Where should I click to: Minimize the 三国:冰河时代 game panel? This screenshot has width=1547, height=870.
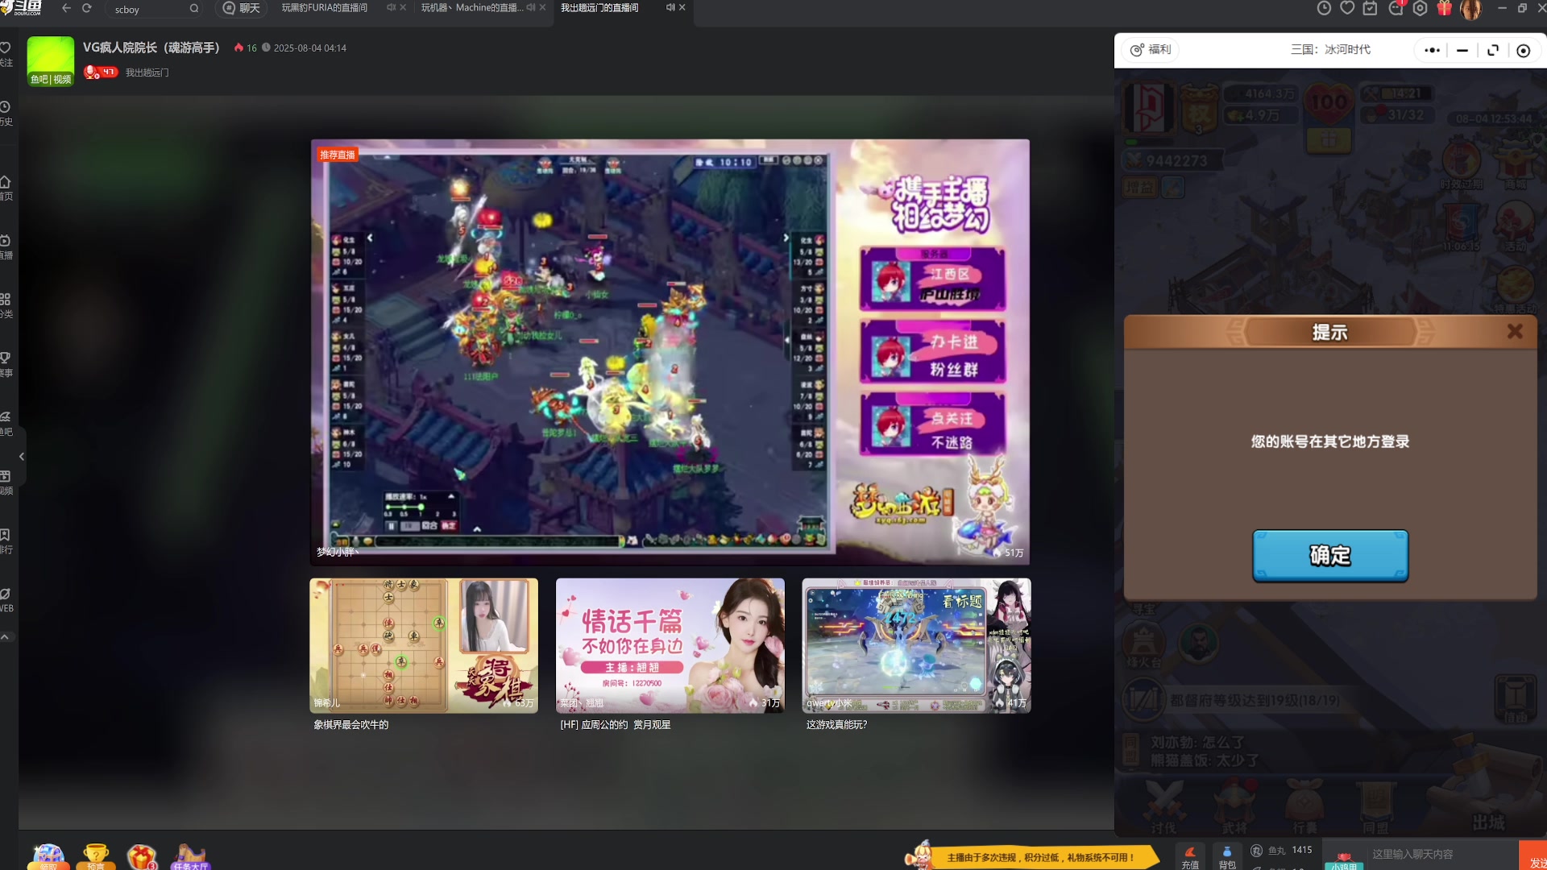coord(1462,50)
